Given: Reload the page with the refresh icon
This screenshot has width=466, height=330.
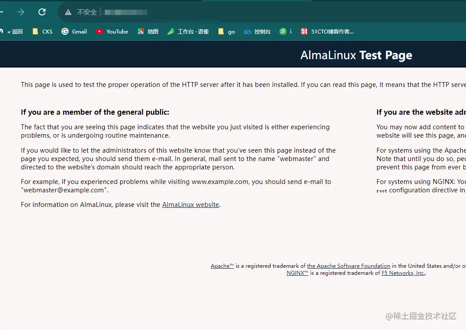Looking at the screenshot, I should [42, 12].
